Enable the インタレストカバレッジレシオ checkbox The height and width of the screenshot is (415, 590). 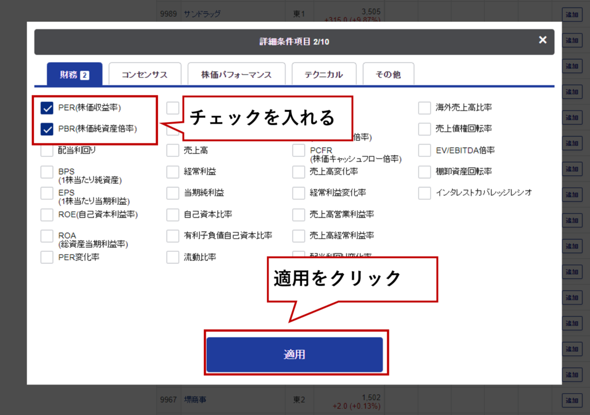tap(425, 193)
